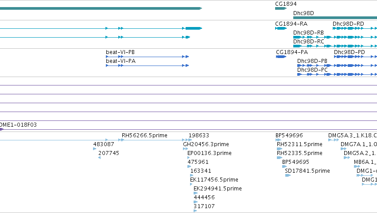Select EST 163341 label
Viewport: 377px width, 213px height.
coord(201,171)
